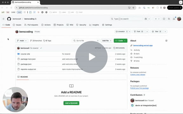
Task: Switch to the Wiki tab
Action: (70, 25)
